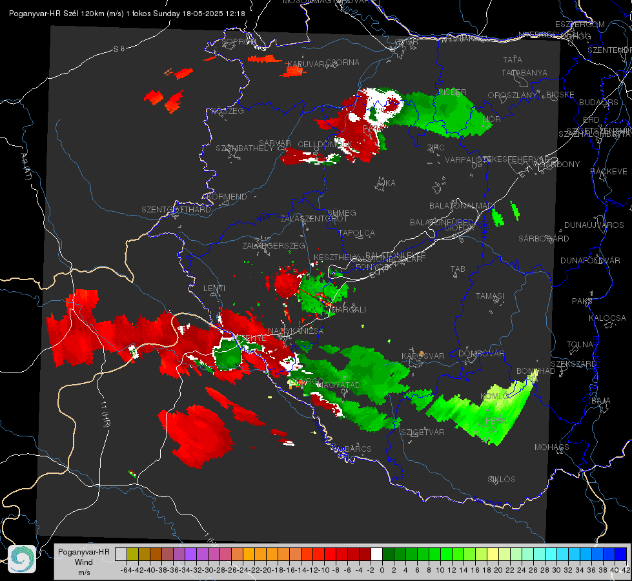Screen dimensions: 632x581
Task: Click the SZENTGOTTHARD town label
Action: click(176, 210)
